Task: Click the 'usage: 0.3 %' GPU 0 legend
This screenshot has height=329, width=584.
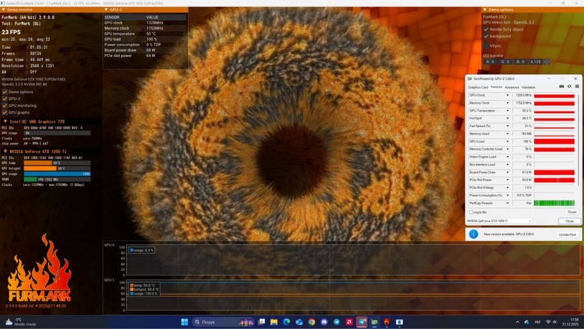Action: pyautogui.click(x=141, y=250)
